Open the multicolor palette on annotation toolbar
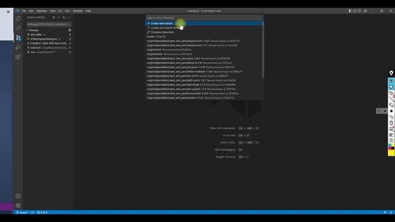395x222 pixels. pyautogui.click(x=391, y=147)
